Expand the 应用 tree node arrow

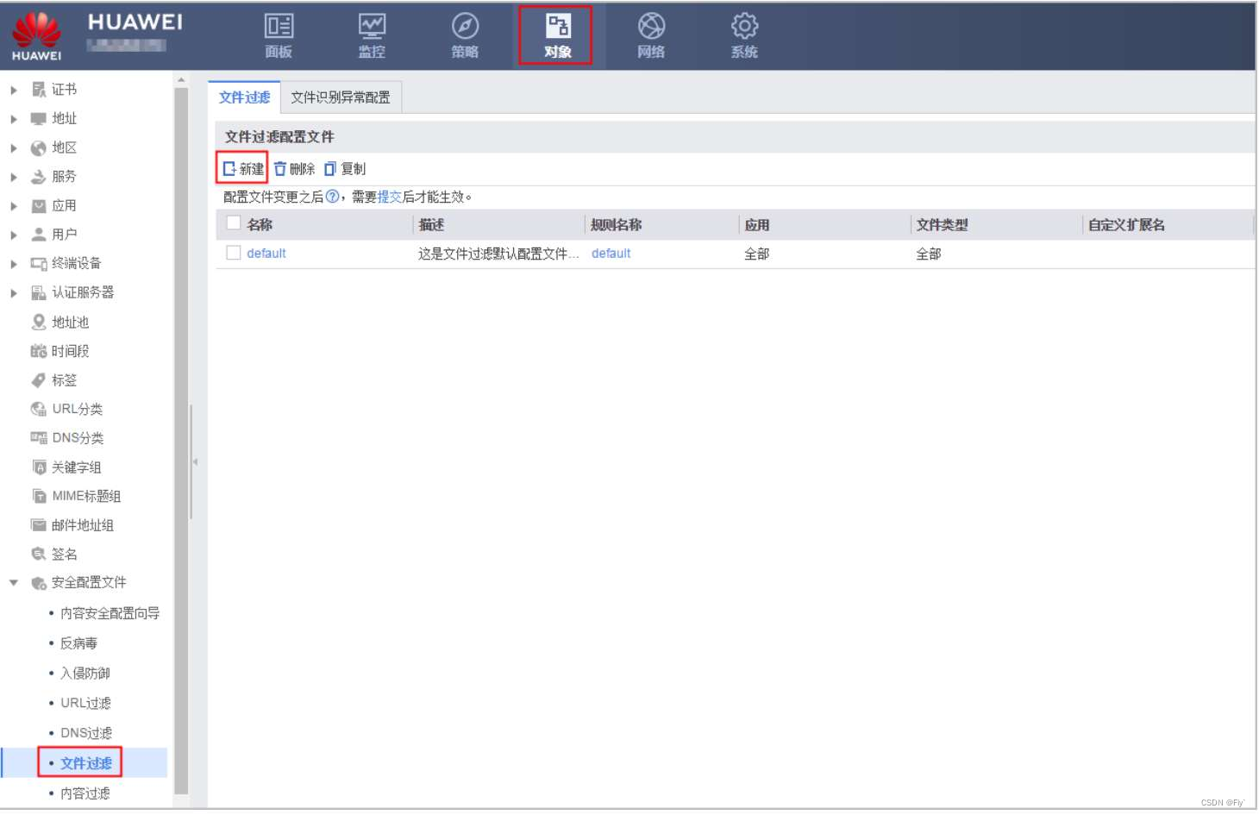click(14, 206)
